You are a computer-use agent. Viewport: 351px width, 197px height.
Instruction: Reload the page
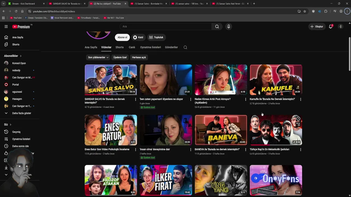pos(16,11)
